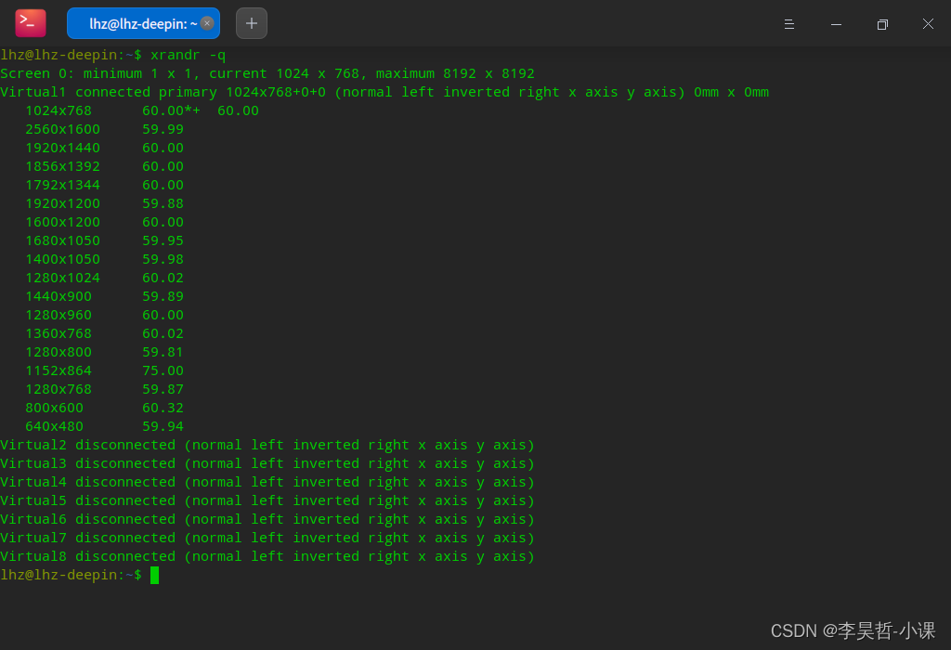Screen dimensions: 951x650
Task: Click the 59.81 refresh rate value
Action: (x=163, y=352)
